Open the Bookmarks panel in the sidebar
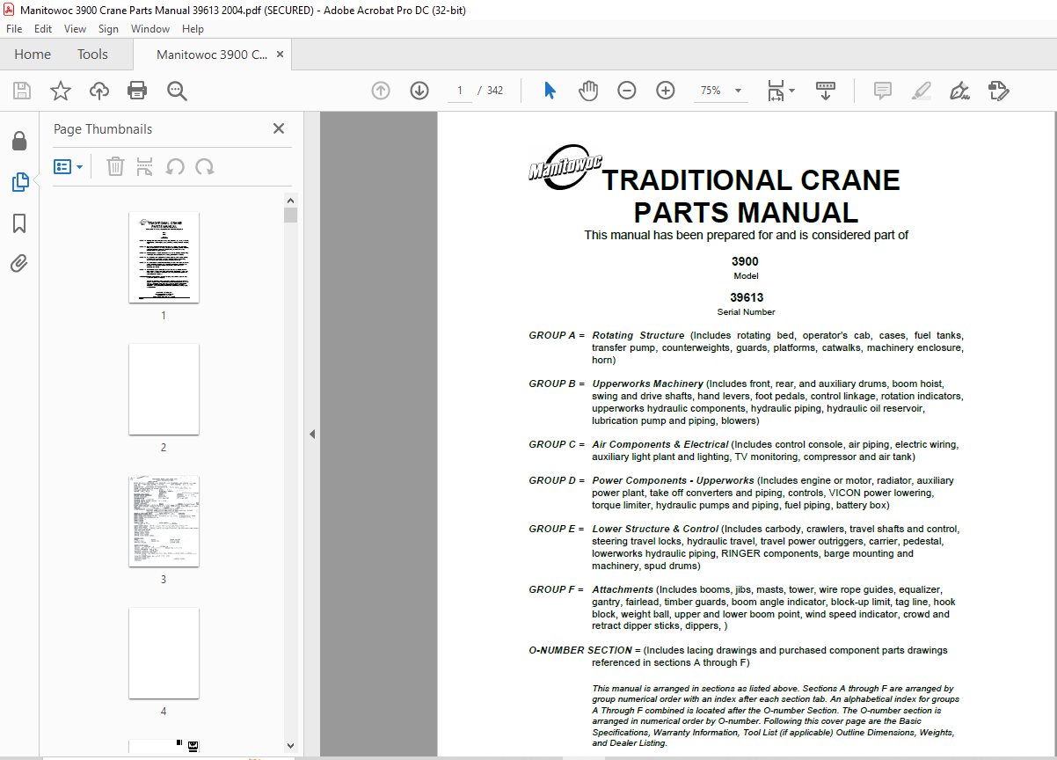1057x760 pixels. [x=19, y=223]
